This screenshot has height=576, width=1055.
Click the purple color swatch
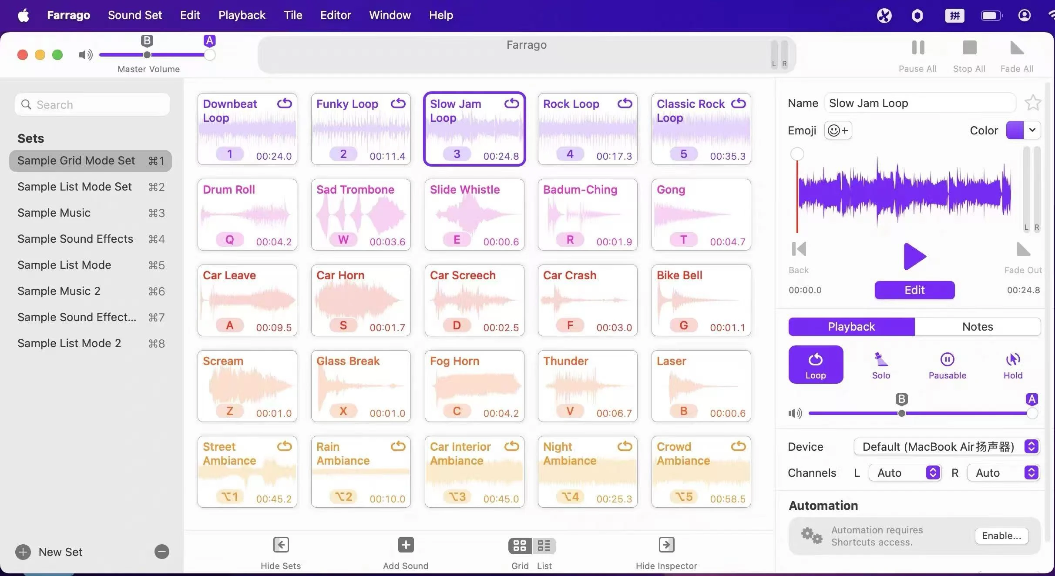(x=1015, y=130)
